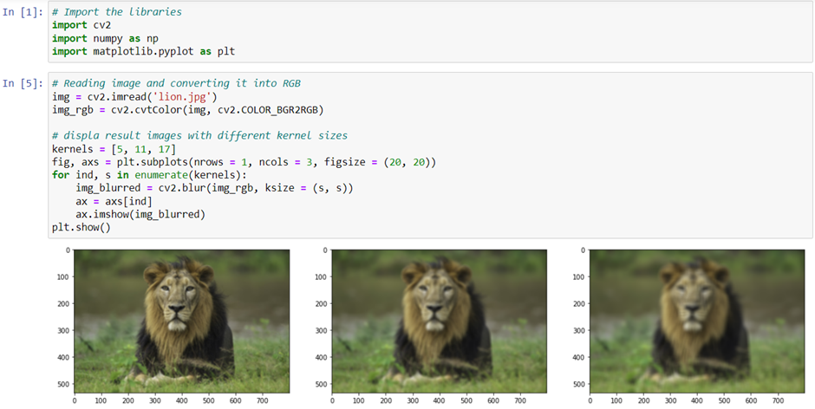Image resolution: width=815 pixels, height=409 pixels.
Task: Click the kernels = [5, 11, 17] line
Action: (x=114, y=149)
